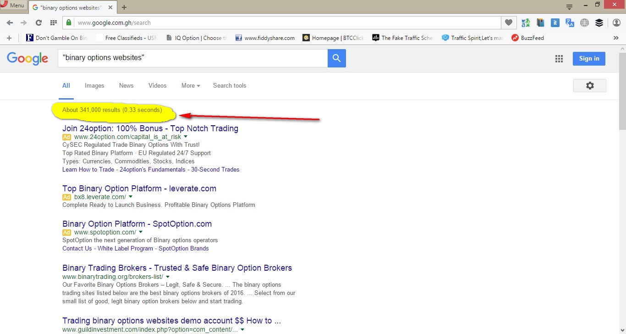
Task: Expand the arrow beside www.24option.com URL
Action: (x=186, y=137)
